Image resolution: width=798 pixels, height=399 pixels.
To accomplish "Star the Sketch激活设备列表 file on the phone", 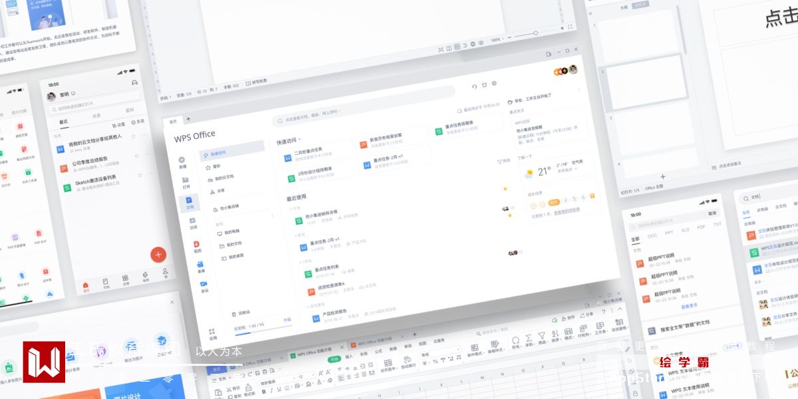I will pyautogui.click(x=140, y=175).
